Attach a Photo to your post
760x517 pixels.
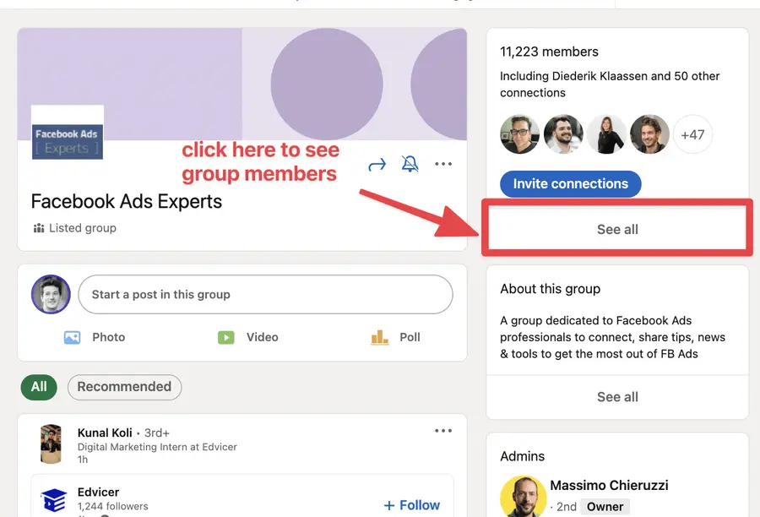(x=96, y=336)
